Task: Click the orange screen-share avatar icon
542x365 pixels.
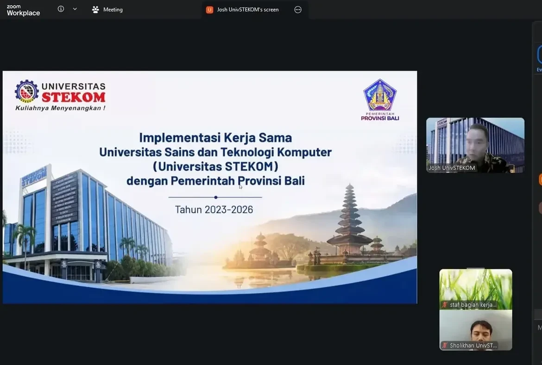Action: coord(209,10)
